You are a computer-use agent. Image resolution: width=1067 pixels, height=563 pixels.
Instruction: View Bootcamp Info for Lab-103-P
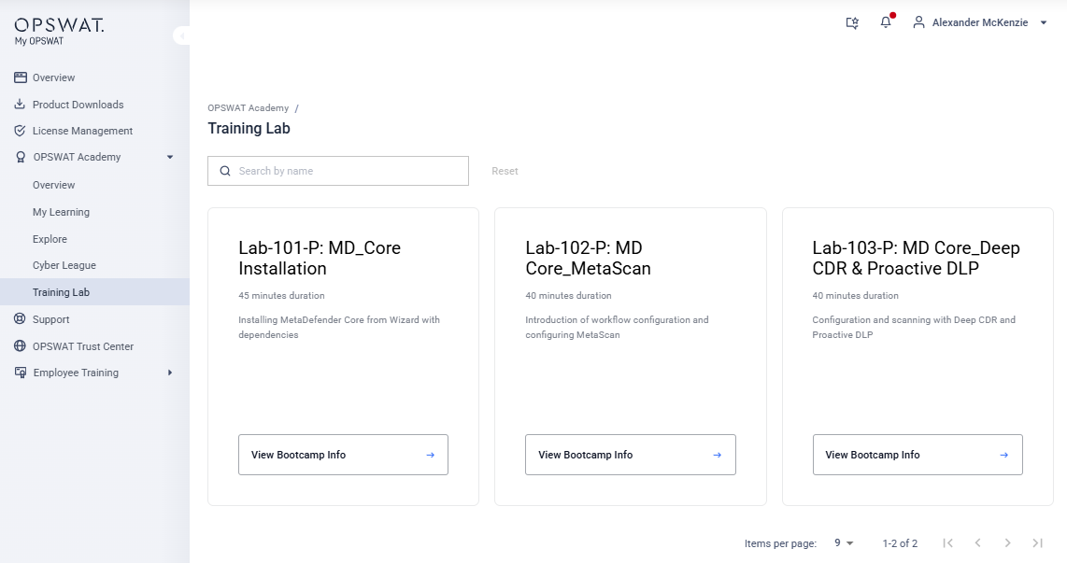point(917,455)
